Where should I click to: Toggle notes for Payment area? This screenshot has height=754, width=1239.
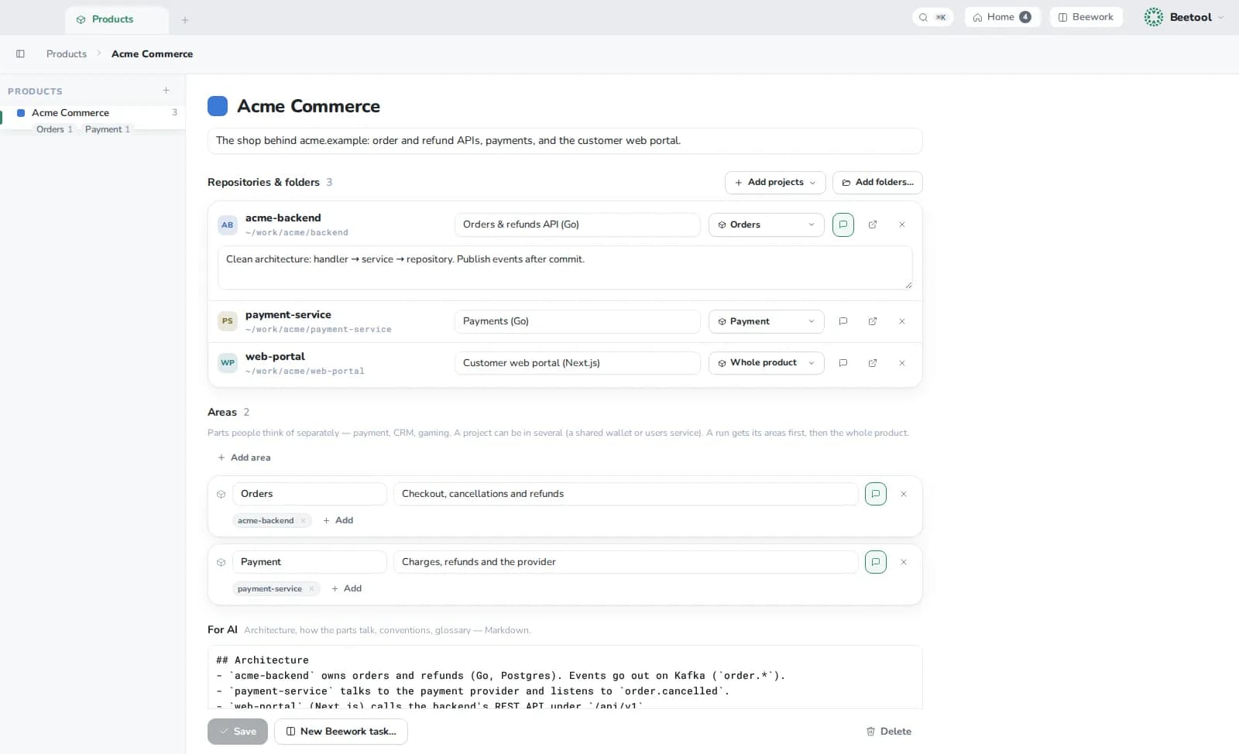(875, 562)
